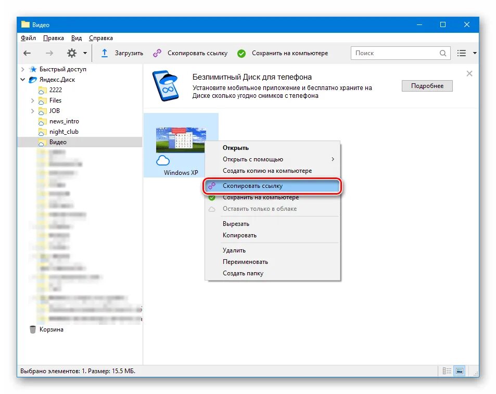This screenshot has height=394, width=496.
Task: Choose Создать папку in context menu
Action: [273, 273]
